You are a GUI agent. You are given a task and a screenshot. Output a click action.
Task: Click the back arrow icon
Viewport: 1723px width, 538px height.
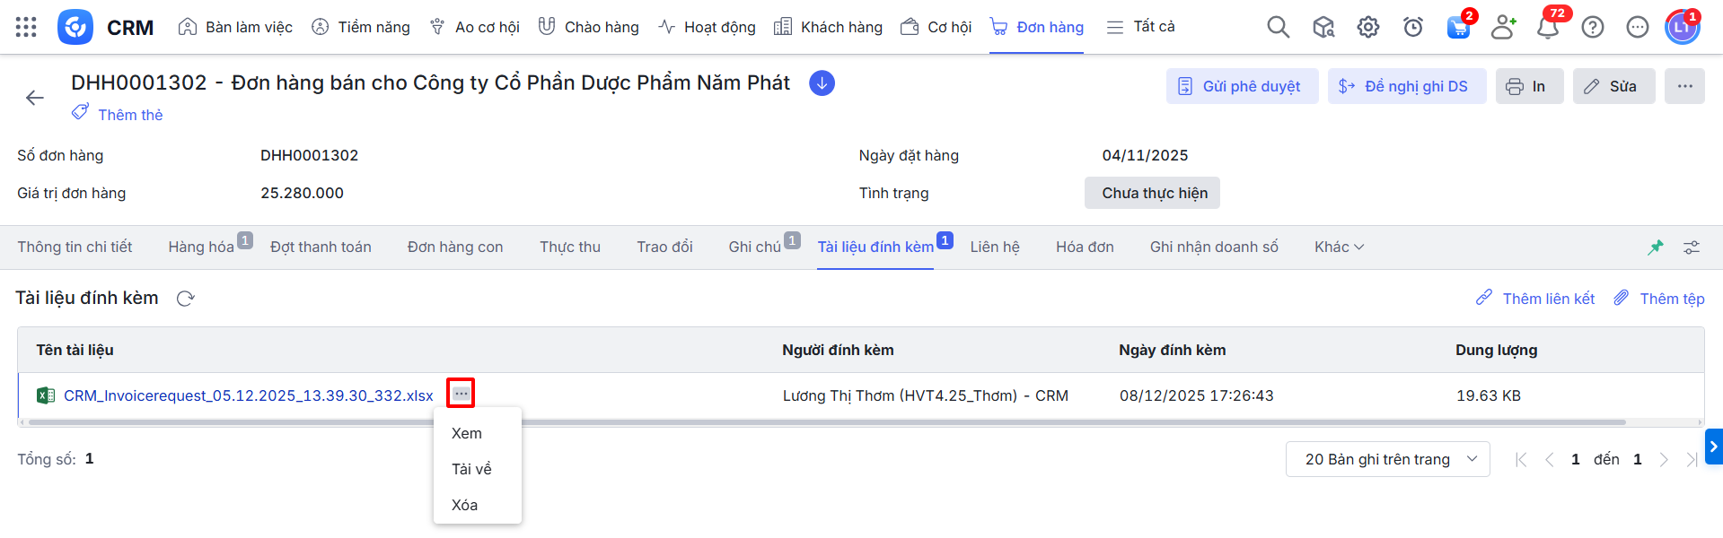click(35, 98)
